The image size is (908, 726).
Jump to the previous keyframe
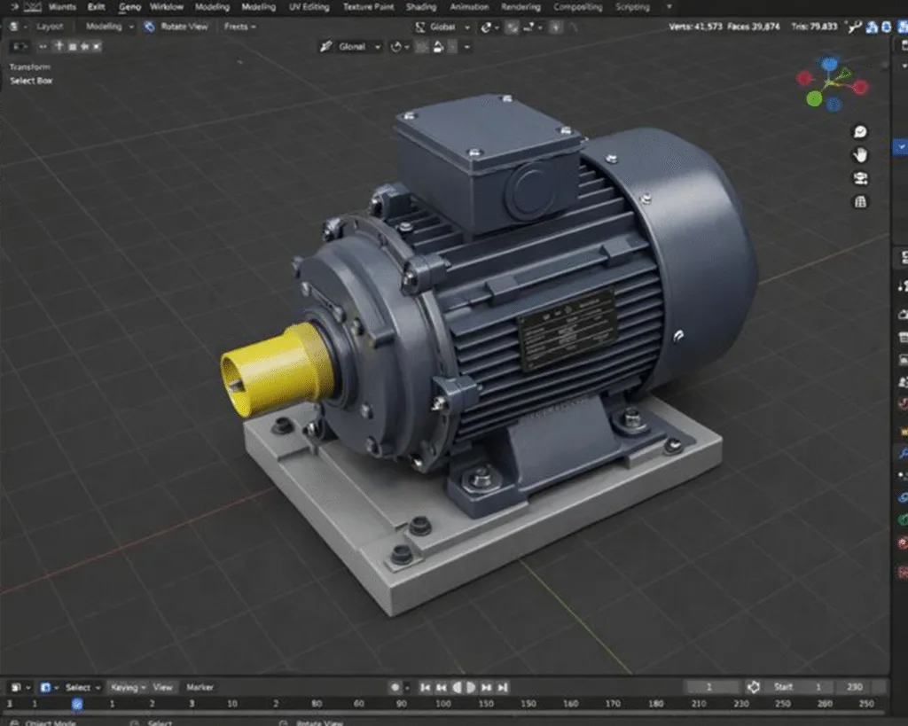(442, 687)
